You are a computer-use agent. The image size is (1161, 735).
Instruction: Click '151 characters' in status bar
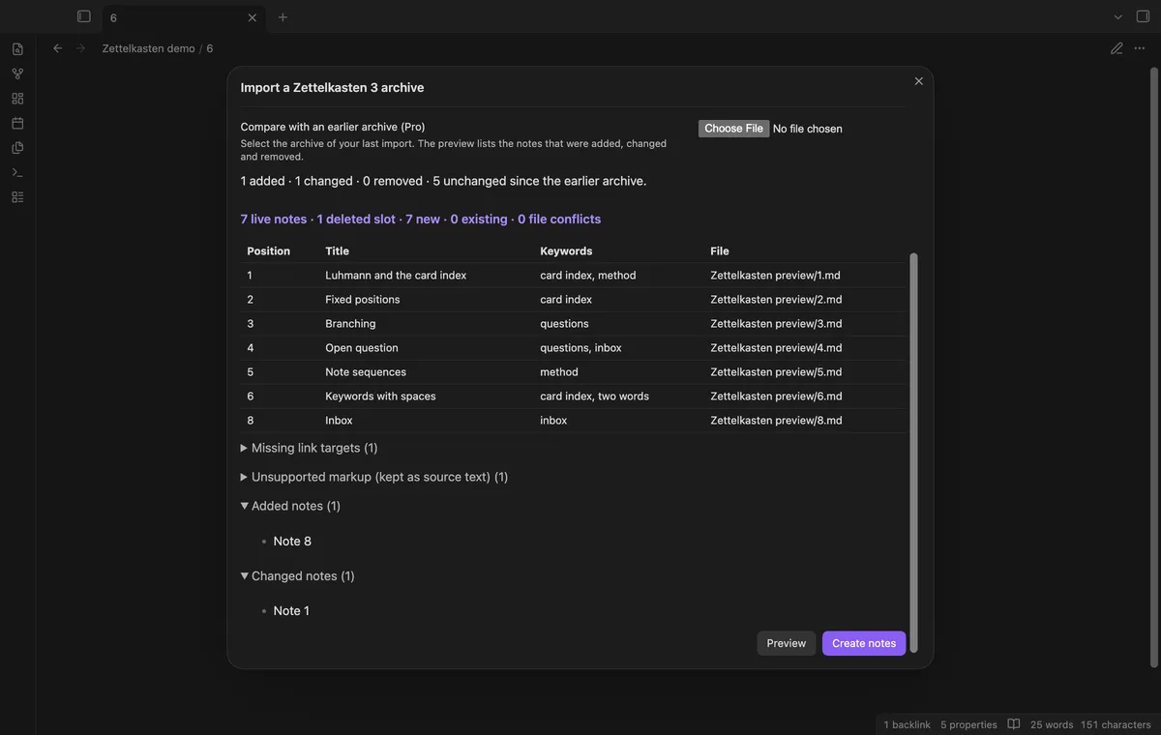click(1116, 724)
